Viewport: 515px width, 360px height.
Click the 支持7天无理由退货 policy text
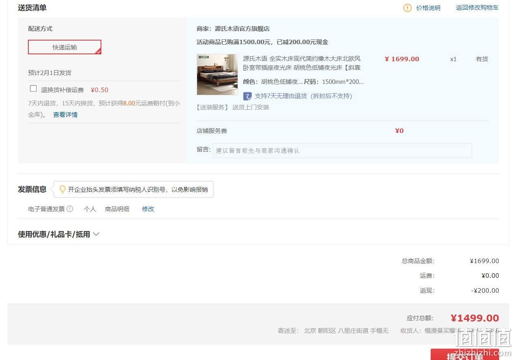[x=303, y=96]
